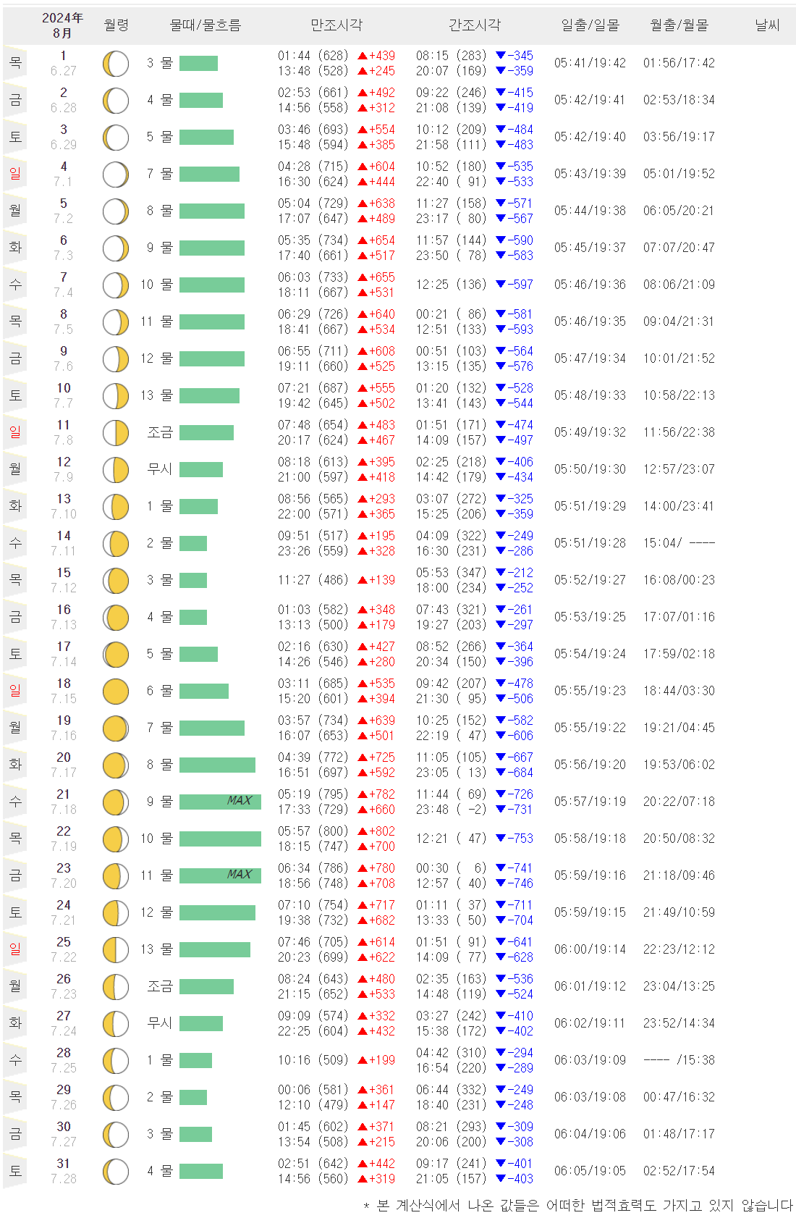
Task: Click the red up arrow beside +802
Action: [x=363, y=831]
